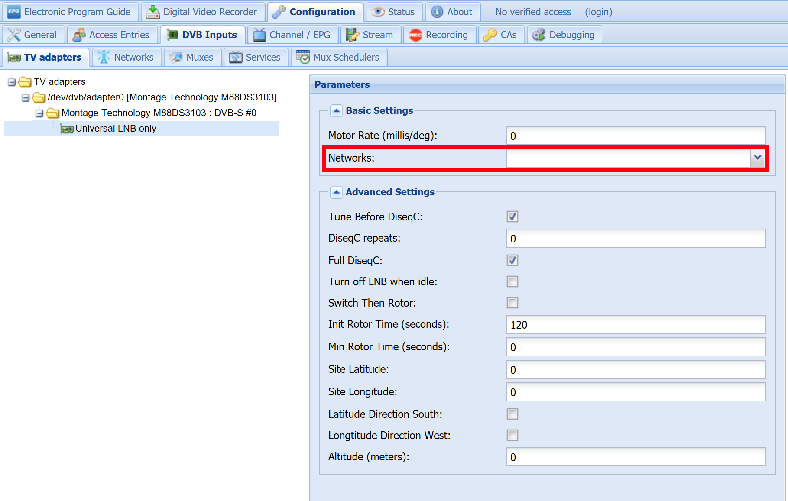This screenshot has width=788, height=501.
Task: Click the Site Longitude input field
Action: coord(636,392)
